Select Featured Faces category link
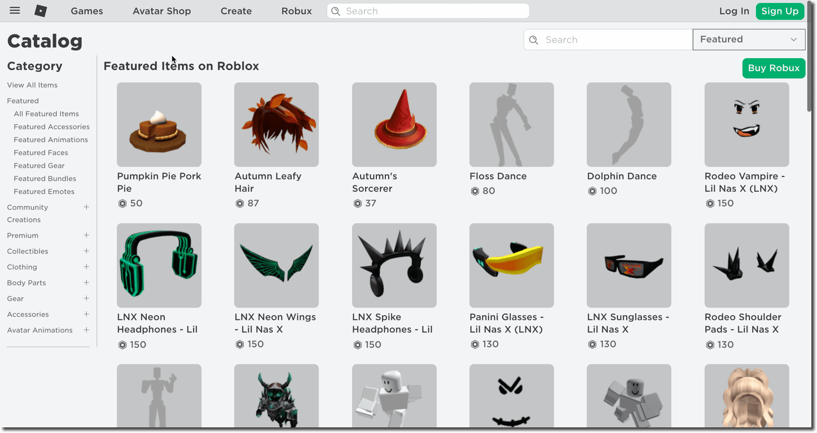Image resolution: width=817 pixels, height=433 pixels. (41, 153)
